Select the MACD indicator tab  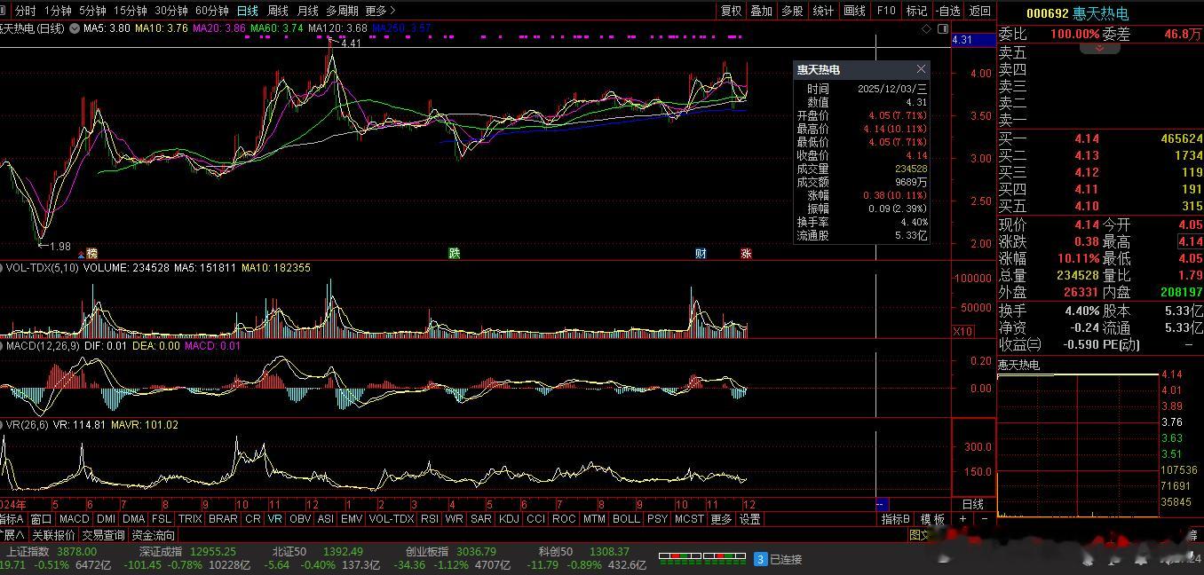tap(75, 519)
